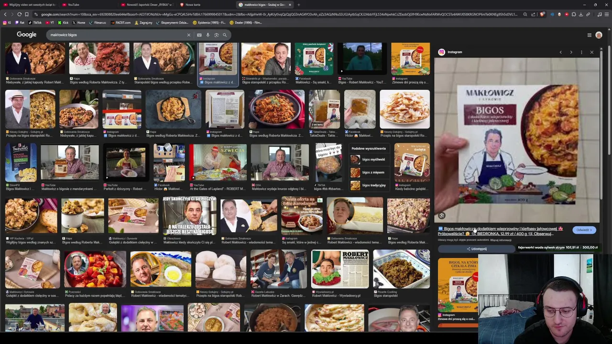
Task: Show previous image in preview panel
Action: pyautogui.click(x=561, y=52)
